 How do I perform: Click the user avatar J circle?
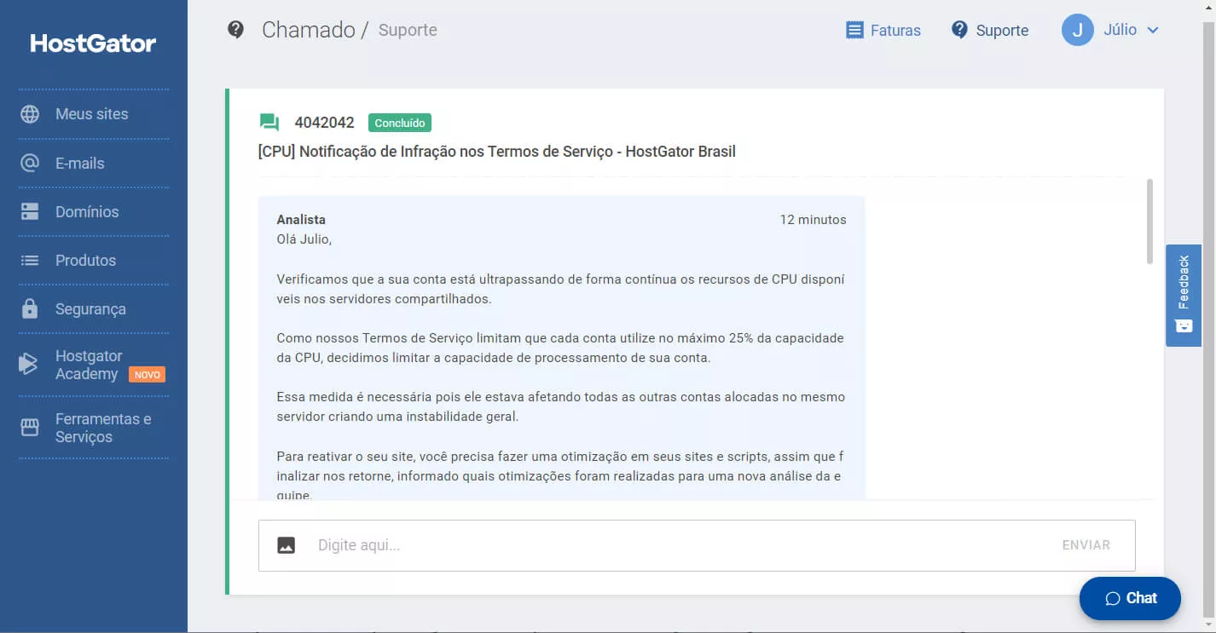coord(1078,30)
